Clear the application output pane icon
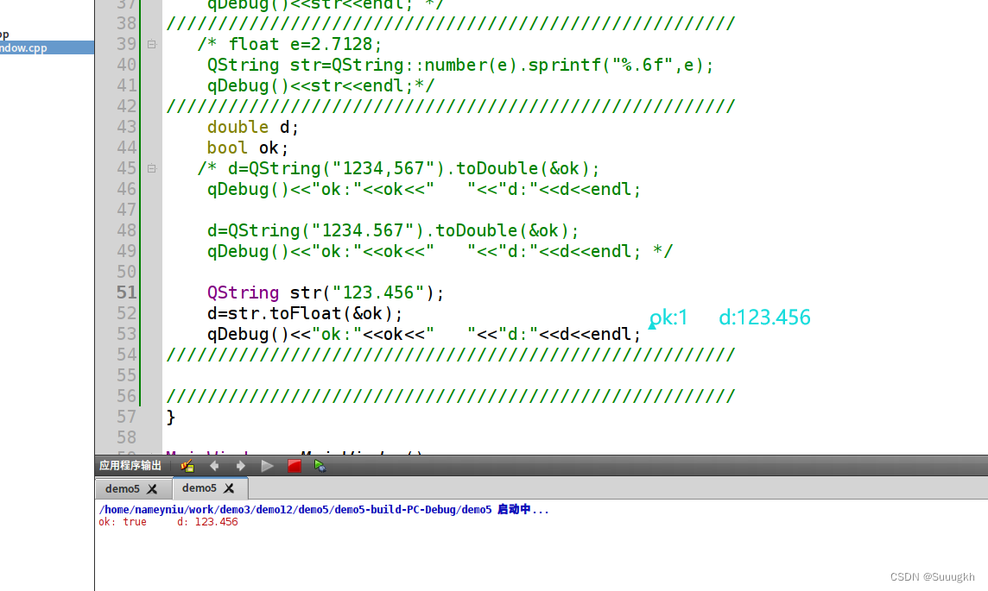988x591 pixels. [x=187, y=466]
